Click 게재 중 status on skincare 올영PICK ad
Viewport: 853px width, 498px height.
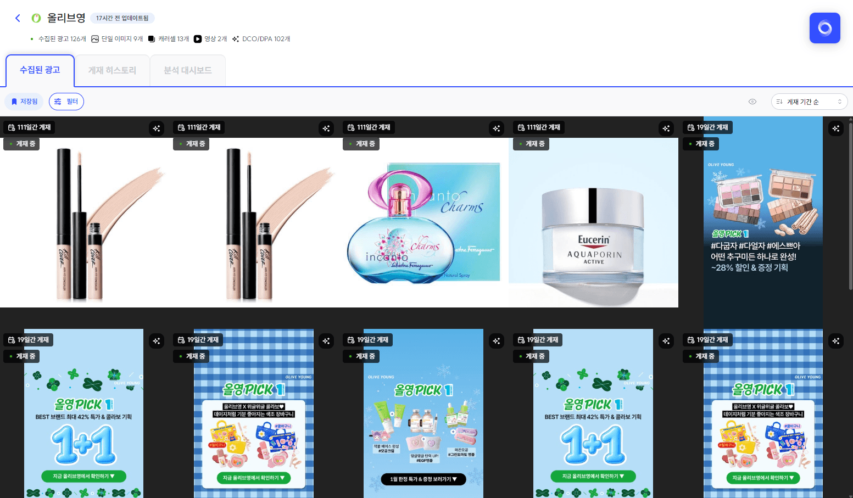point(361,356)
